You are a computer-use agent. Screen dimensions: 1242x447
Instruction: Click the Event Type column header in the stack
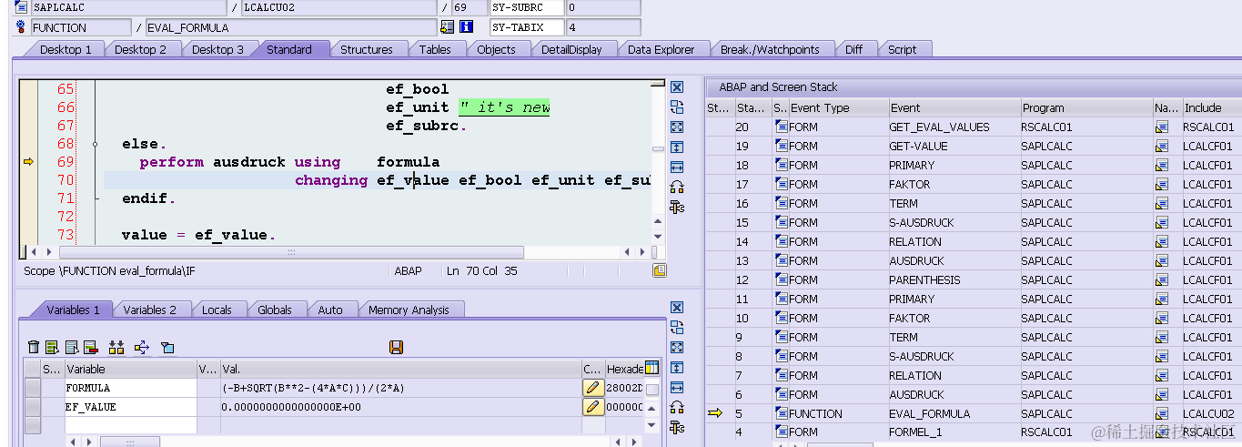coord(838,107)
